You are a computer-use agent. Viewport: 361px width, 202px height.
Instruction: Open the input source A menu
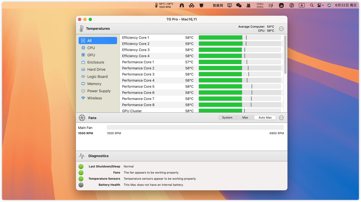pyautogui.click(x=302, y=5)
